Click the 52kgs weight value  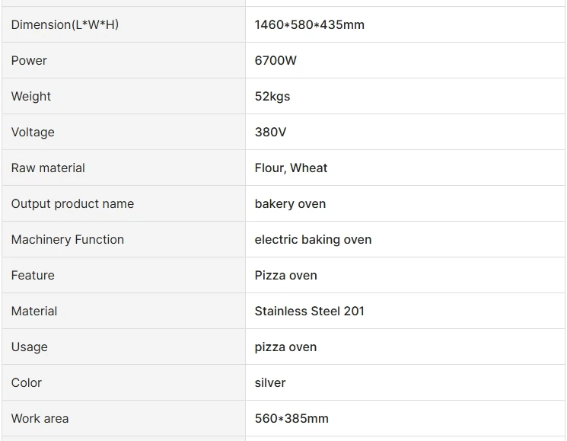click(x=272, y=96)
